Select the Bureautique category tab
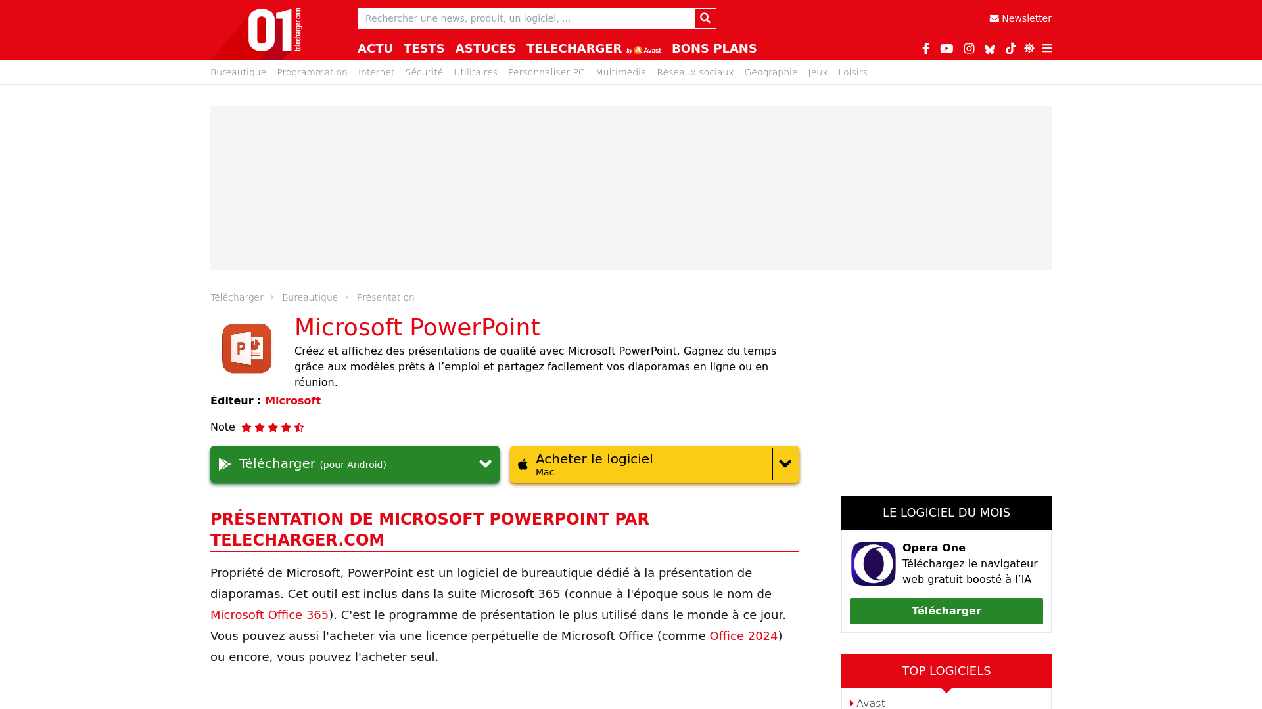This screenshot has height=709, width=1262. [x=238, y=72]
